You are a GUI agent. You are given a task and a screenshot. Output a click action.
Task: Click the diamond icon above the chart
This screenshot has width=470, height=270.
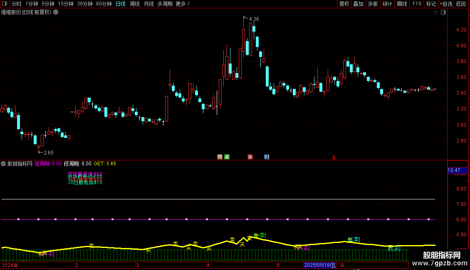click(436, 12)
